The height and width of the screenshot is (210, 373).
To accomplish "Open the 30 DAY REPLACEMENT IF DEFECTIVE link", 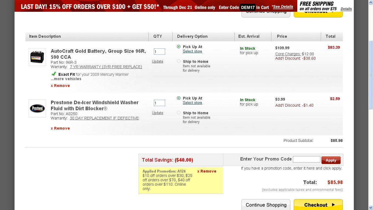I will 104,118.
